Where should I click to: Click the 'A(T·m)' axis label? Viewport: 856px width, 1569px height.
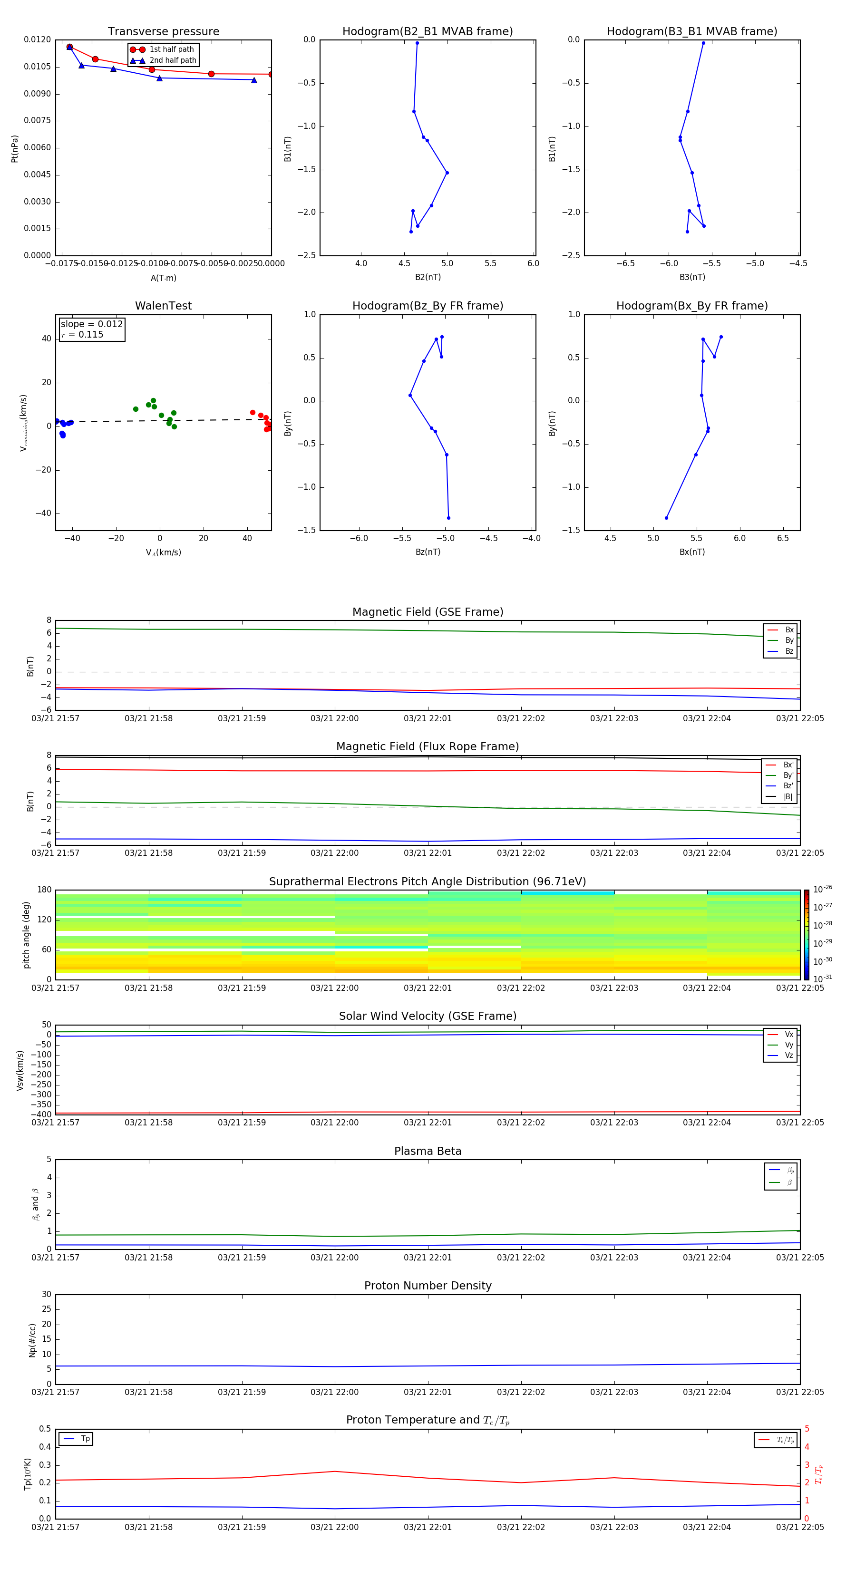163,278
